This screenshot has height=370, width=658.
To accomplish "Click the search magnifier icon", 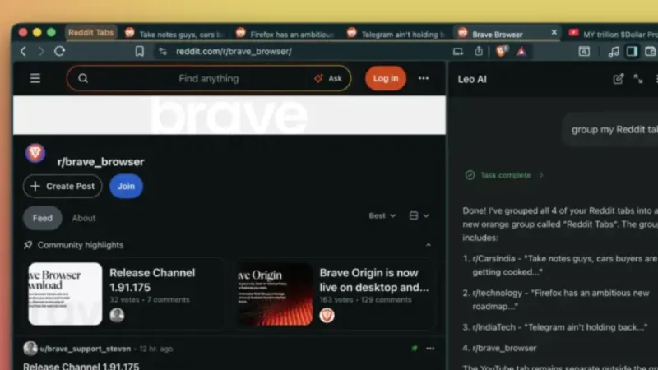I will click(83, 78).
